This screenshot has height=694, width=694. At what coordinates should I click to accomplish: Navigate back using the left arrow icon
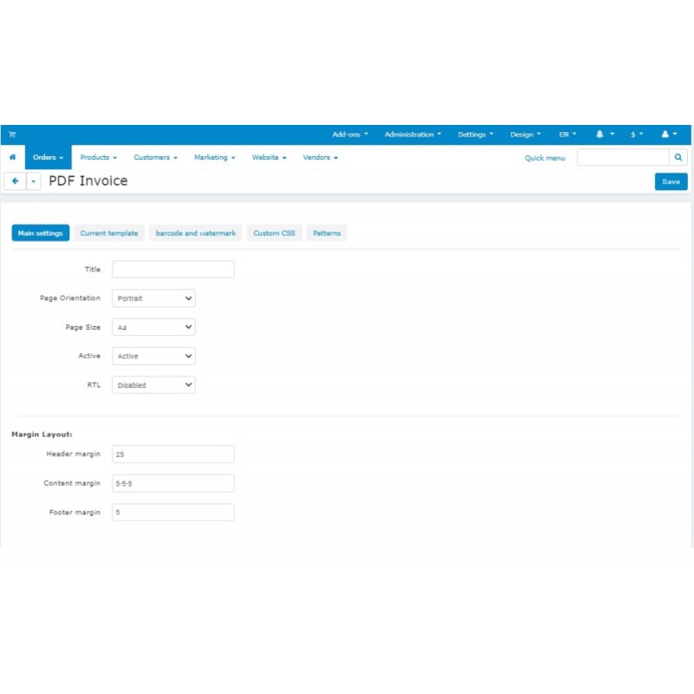click(15, 180)
